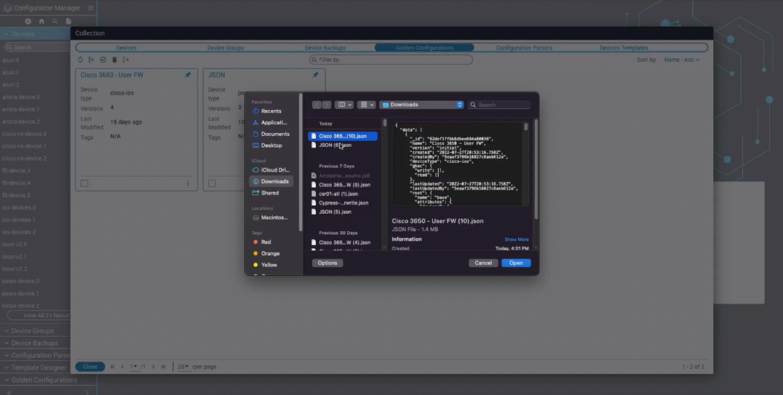
Task: Open the hamburger menu beside Configuration Manager
Action: (90, 8)
